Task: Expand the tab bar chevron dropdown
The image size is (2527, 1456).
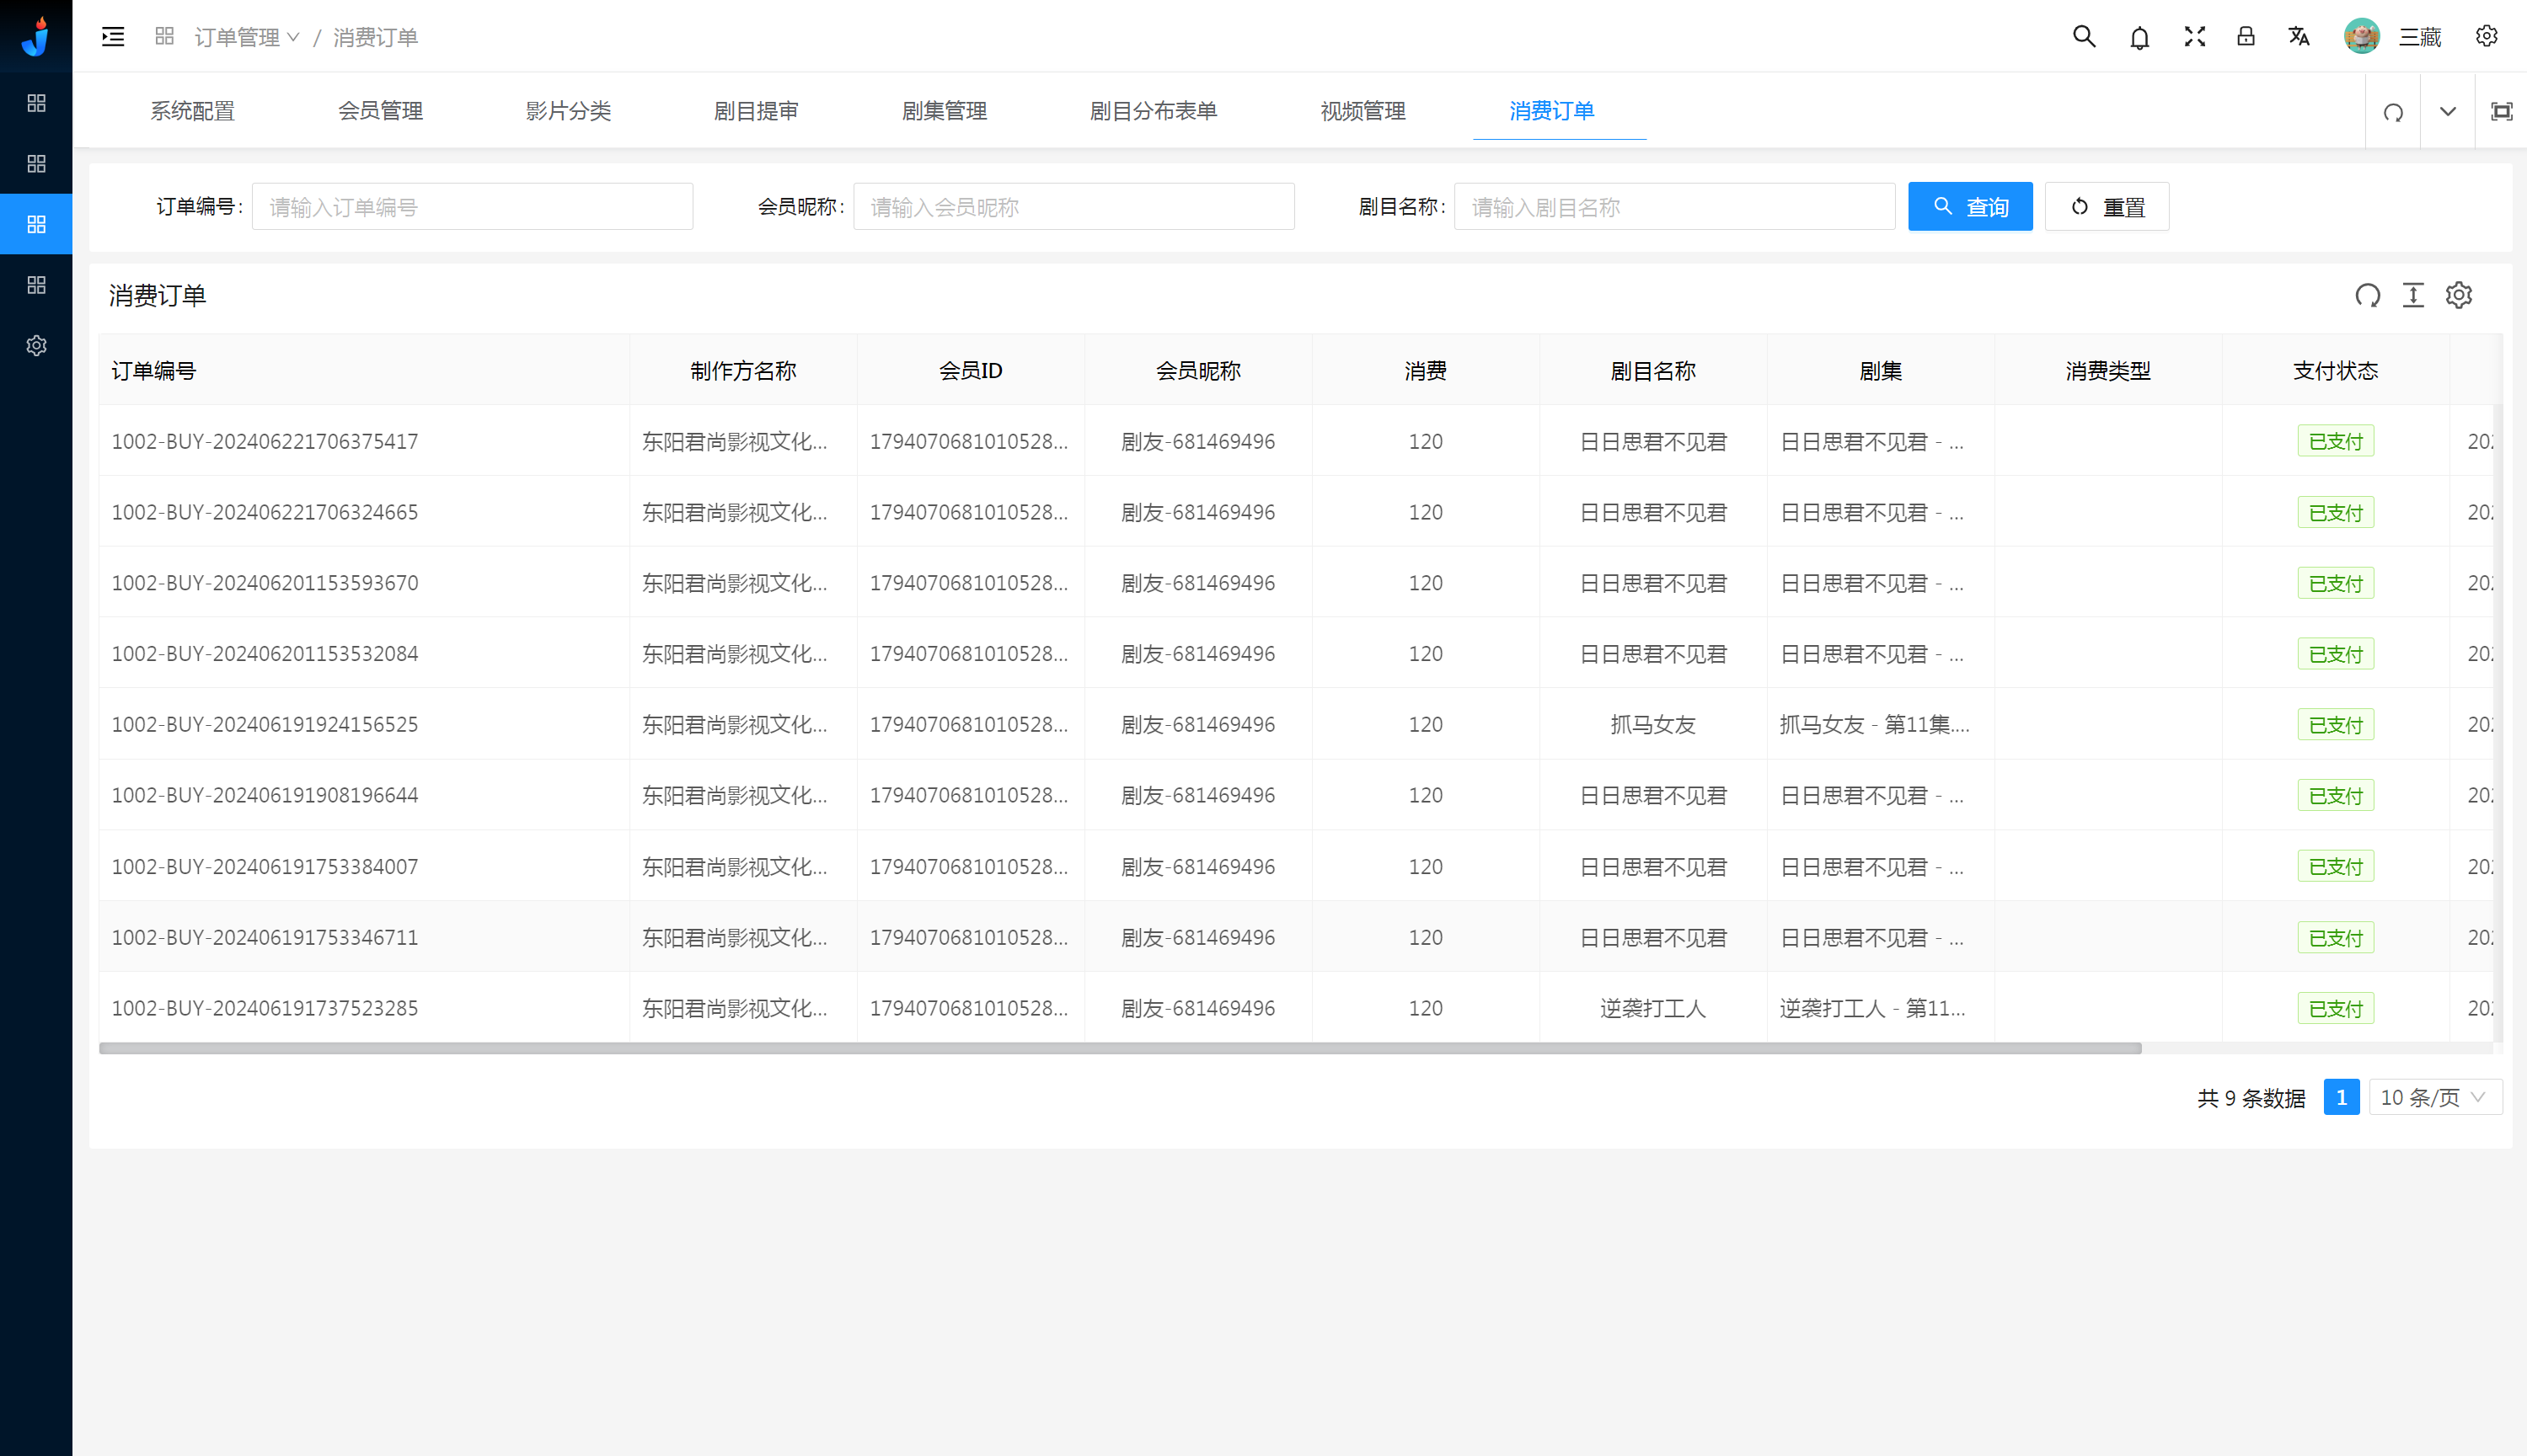Action: click(x=2447, y=111)
